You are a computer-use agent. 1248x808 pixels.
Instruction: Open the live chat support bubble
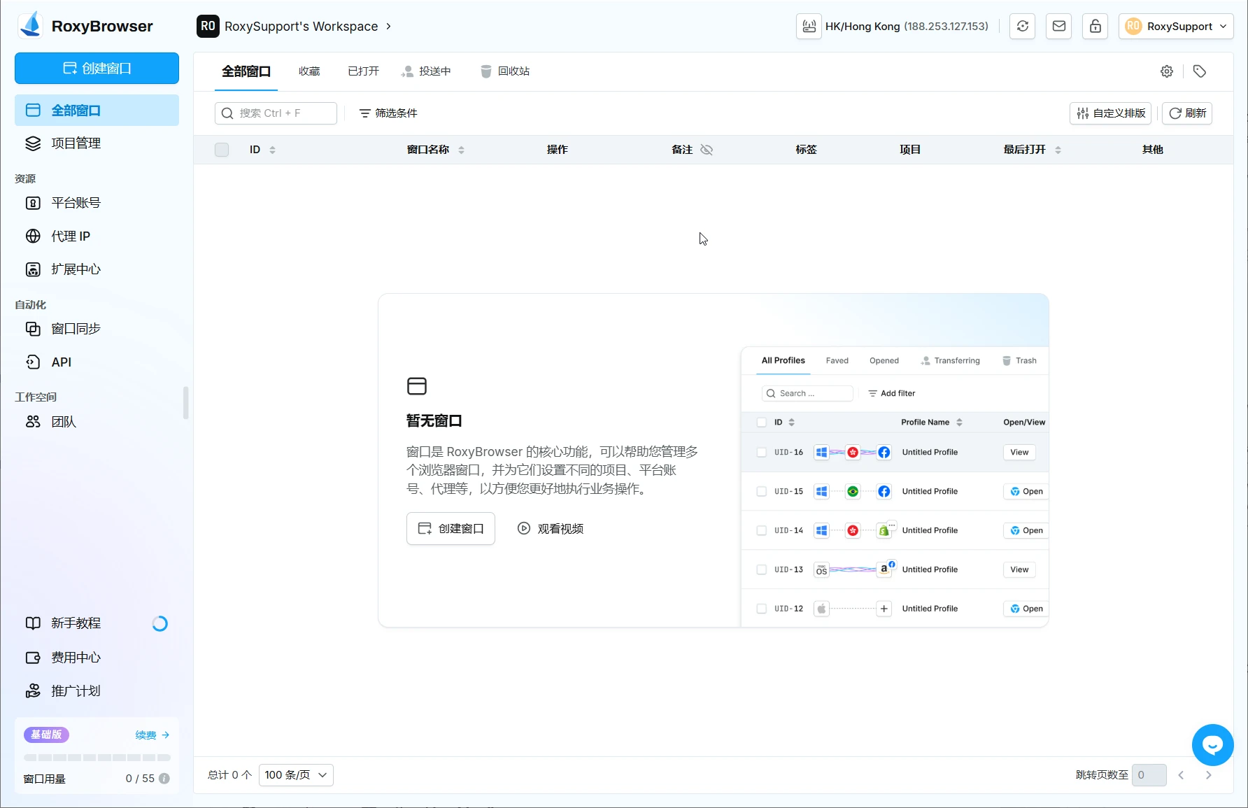pyautogui.click(x=1212, y=745)
